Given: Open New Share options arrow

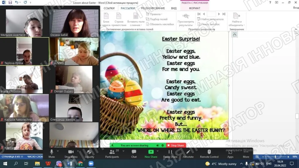Looking at the screenshot, I should [158, 151].
